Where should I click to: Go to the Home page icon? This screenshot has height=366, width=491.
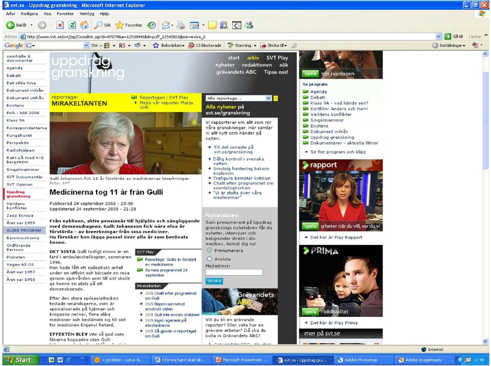coord(84,25)
